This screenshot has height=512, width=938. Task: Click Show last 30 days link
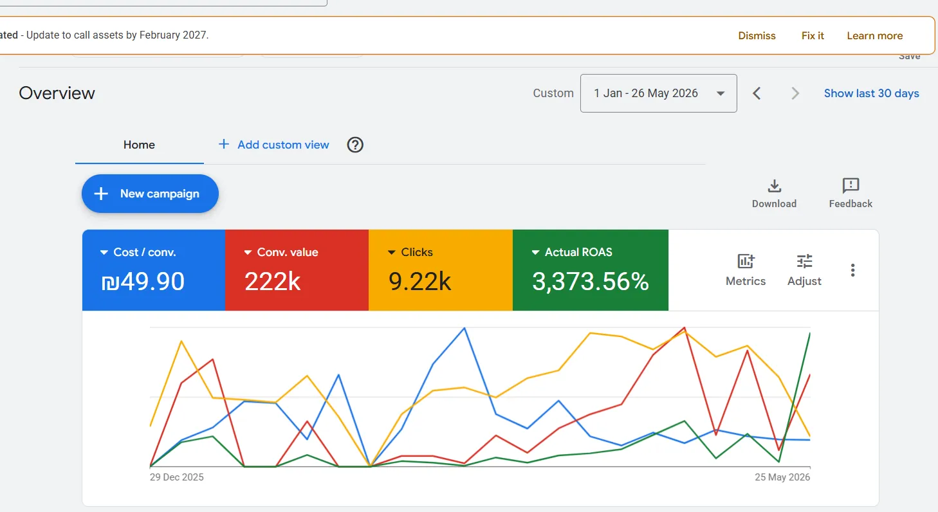(872, 93)
